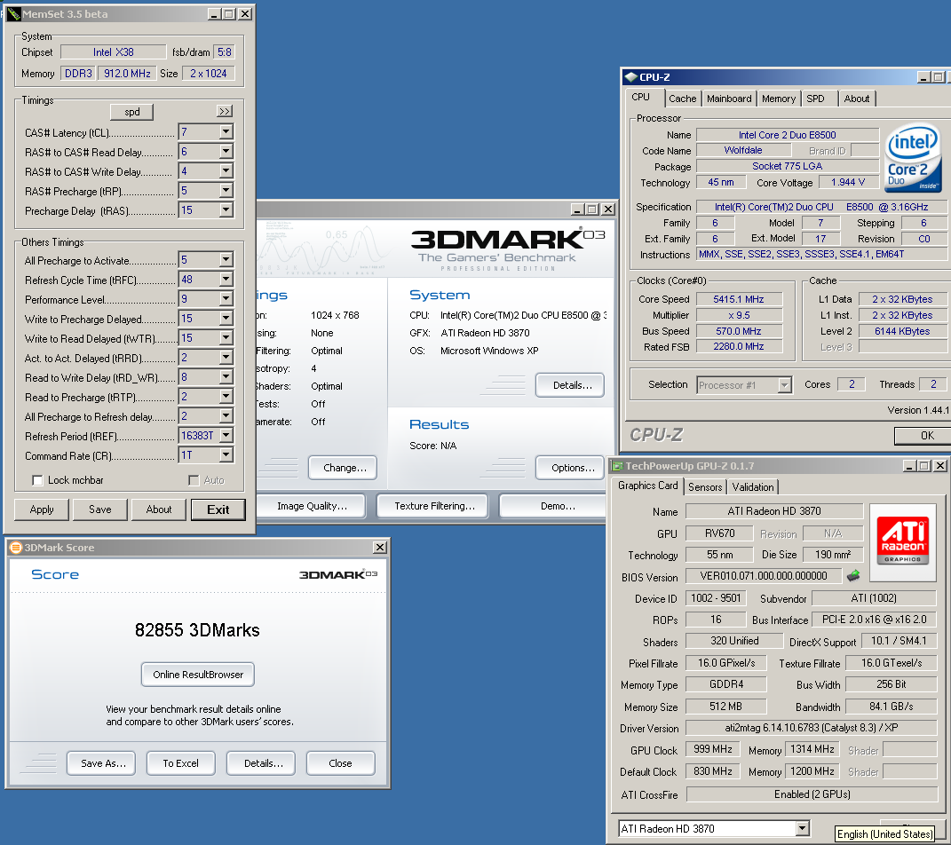Click the Save button in MemSet
Viewport: 951px width, 845px height.
click(x=100, y=509)
